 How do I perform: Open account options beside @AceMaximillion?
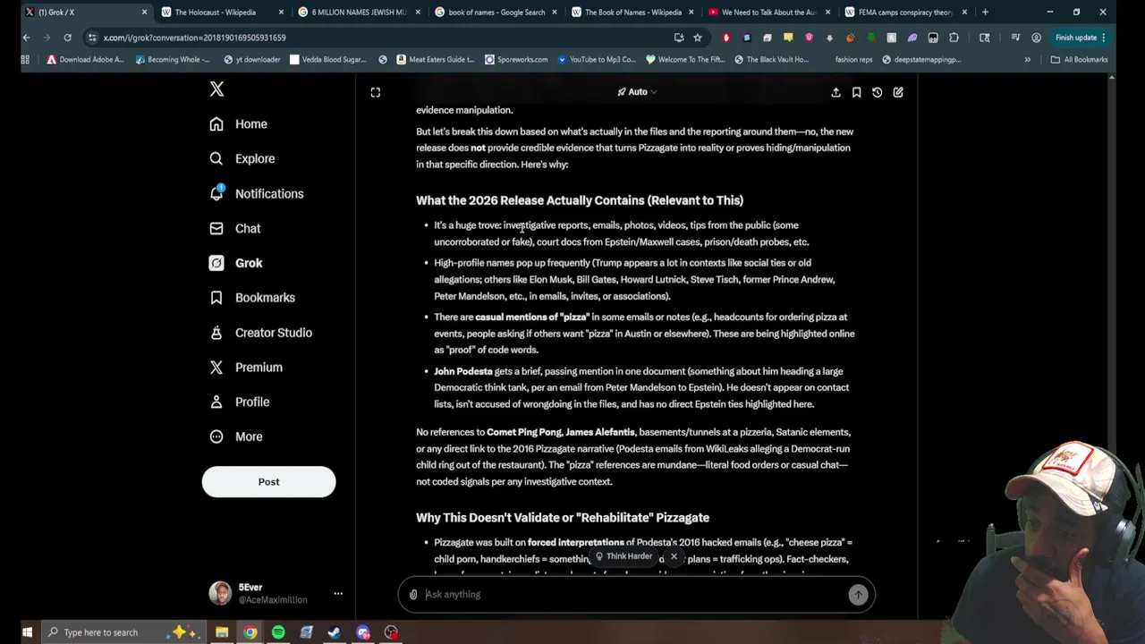(338, 594)
